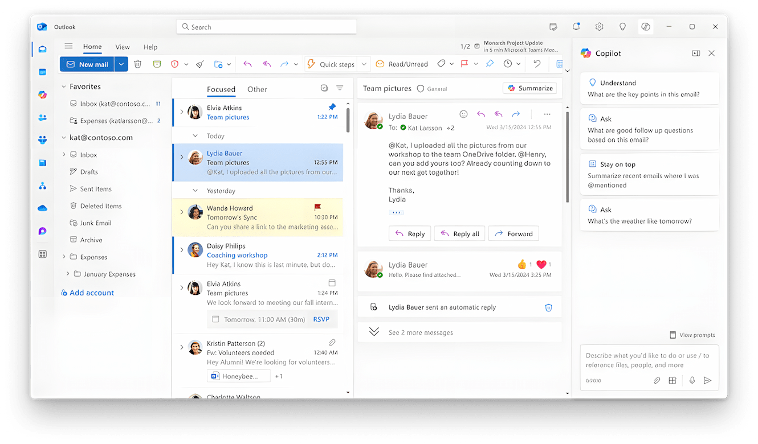Open the filter icon in message list
This screenshot has width=758, height=444.
[340, 88]
